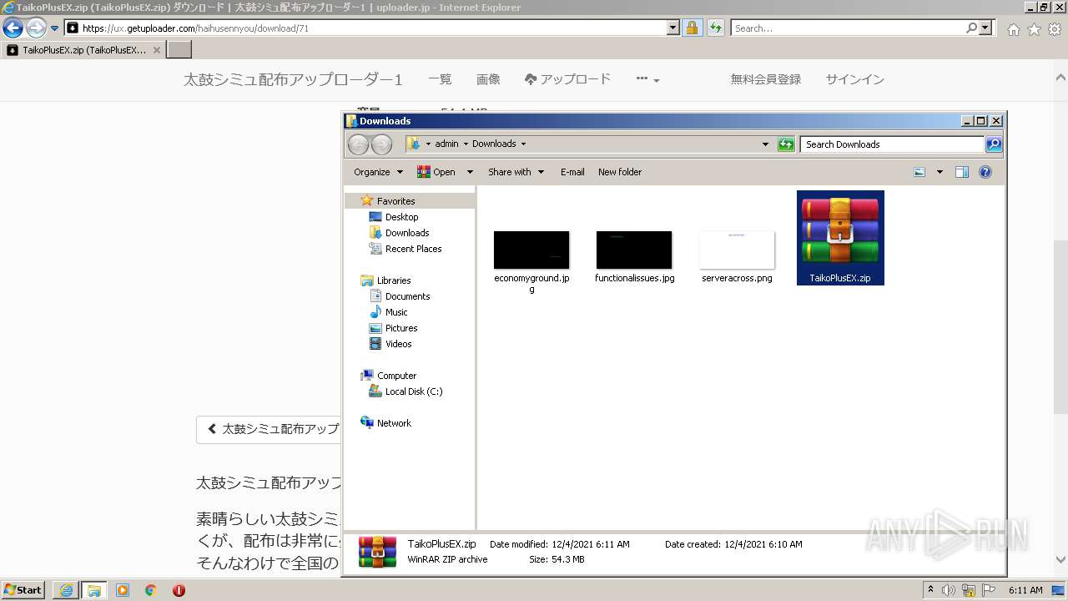Open media player taskbar icon
The height and width of the screenshot is (601, 1068).
tap(123, 590)
